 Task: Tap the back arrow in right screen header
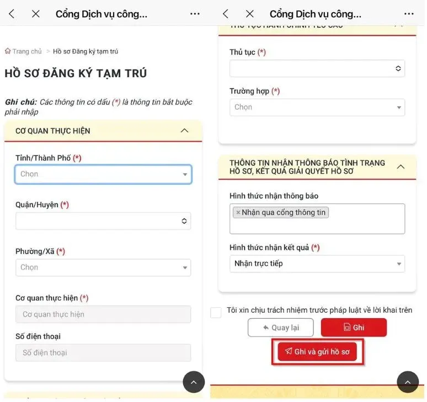(226, 14)
